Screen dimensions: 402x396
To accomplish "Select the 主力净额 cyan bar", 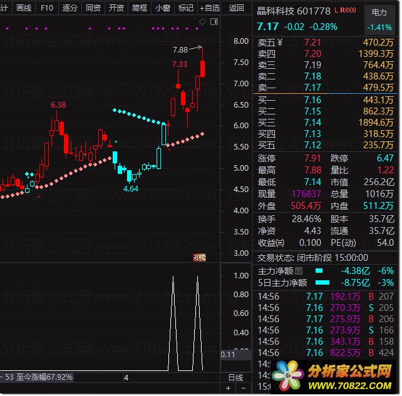I will coord(319,271).
